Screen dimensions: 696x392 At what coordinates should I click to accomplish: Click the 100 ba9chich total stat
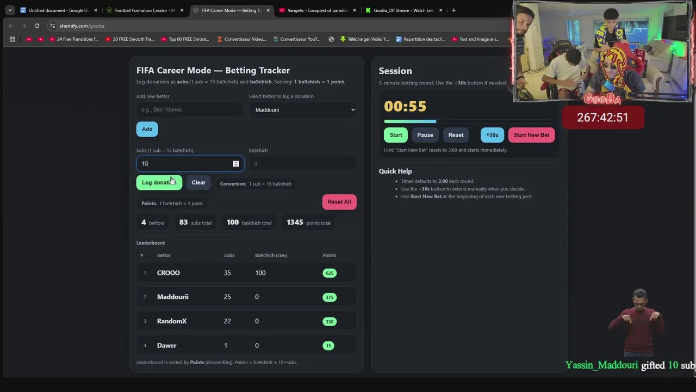tap(249, 223)
